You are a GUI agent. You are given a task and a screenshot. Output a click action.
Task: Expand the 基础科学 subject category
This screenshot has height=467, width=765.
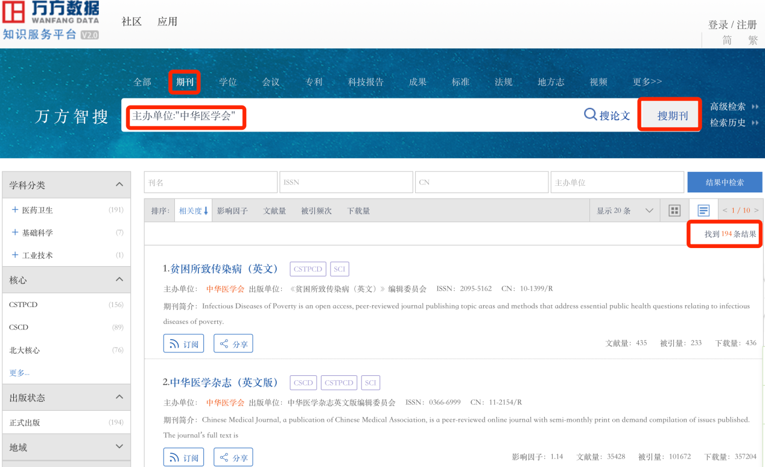point(15,232)
